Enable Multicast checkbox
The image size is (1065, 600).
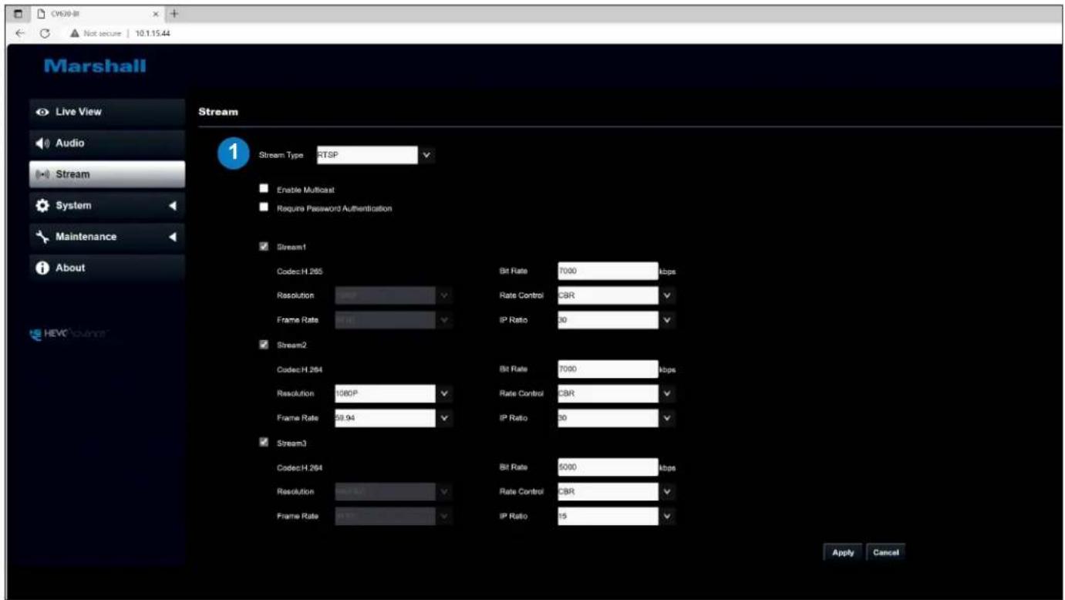(264, 189)
